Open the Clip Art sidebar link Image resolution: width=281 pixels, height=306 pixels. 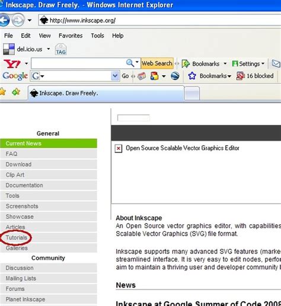click(49, 175)
